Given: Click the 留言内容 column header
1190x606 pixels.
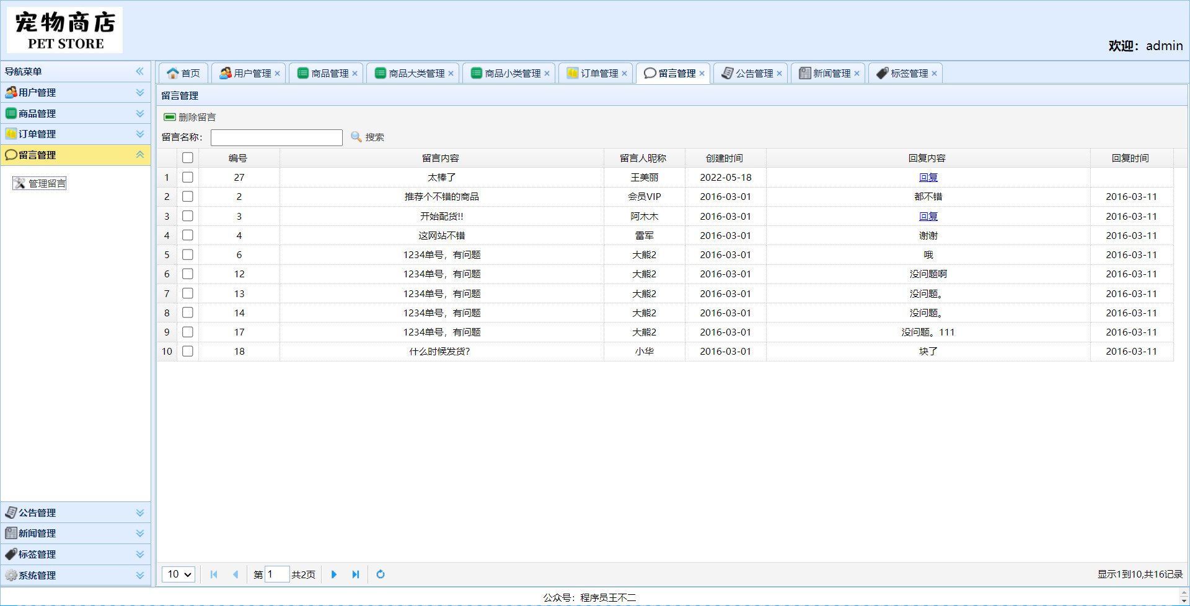Looking at the screenshot, I should click(441, 158).
